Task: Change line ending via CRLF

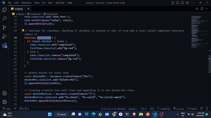Action: 152,109
